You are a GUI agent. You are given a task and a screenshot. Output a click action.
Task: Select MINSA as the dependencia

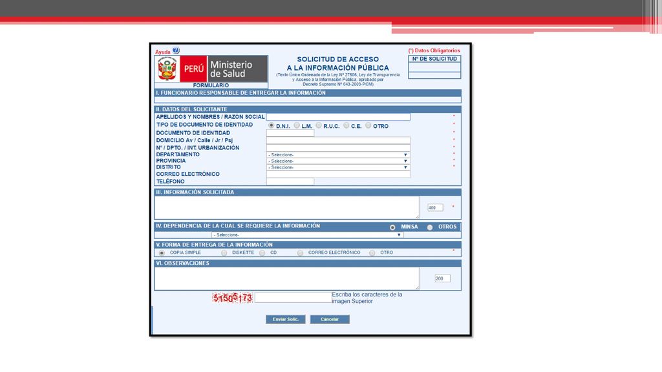pos(392,227)
